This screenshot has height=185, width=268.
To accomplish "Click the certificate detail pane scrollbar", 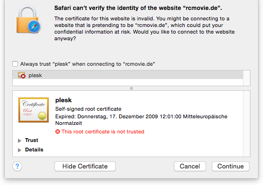I will coord(247,123).
